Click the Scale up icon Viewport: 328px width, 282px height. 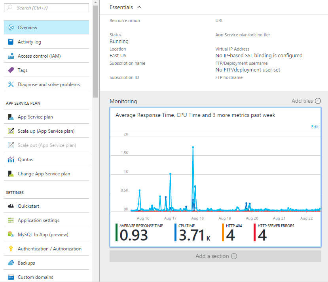coord(11,131)
